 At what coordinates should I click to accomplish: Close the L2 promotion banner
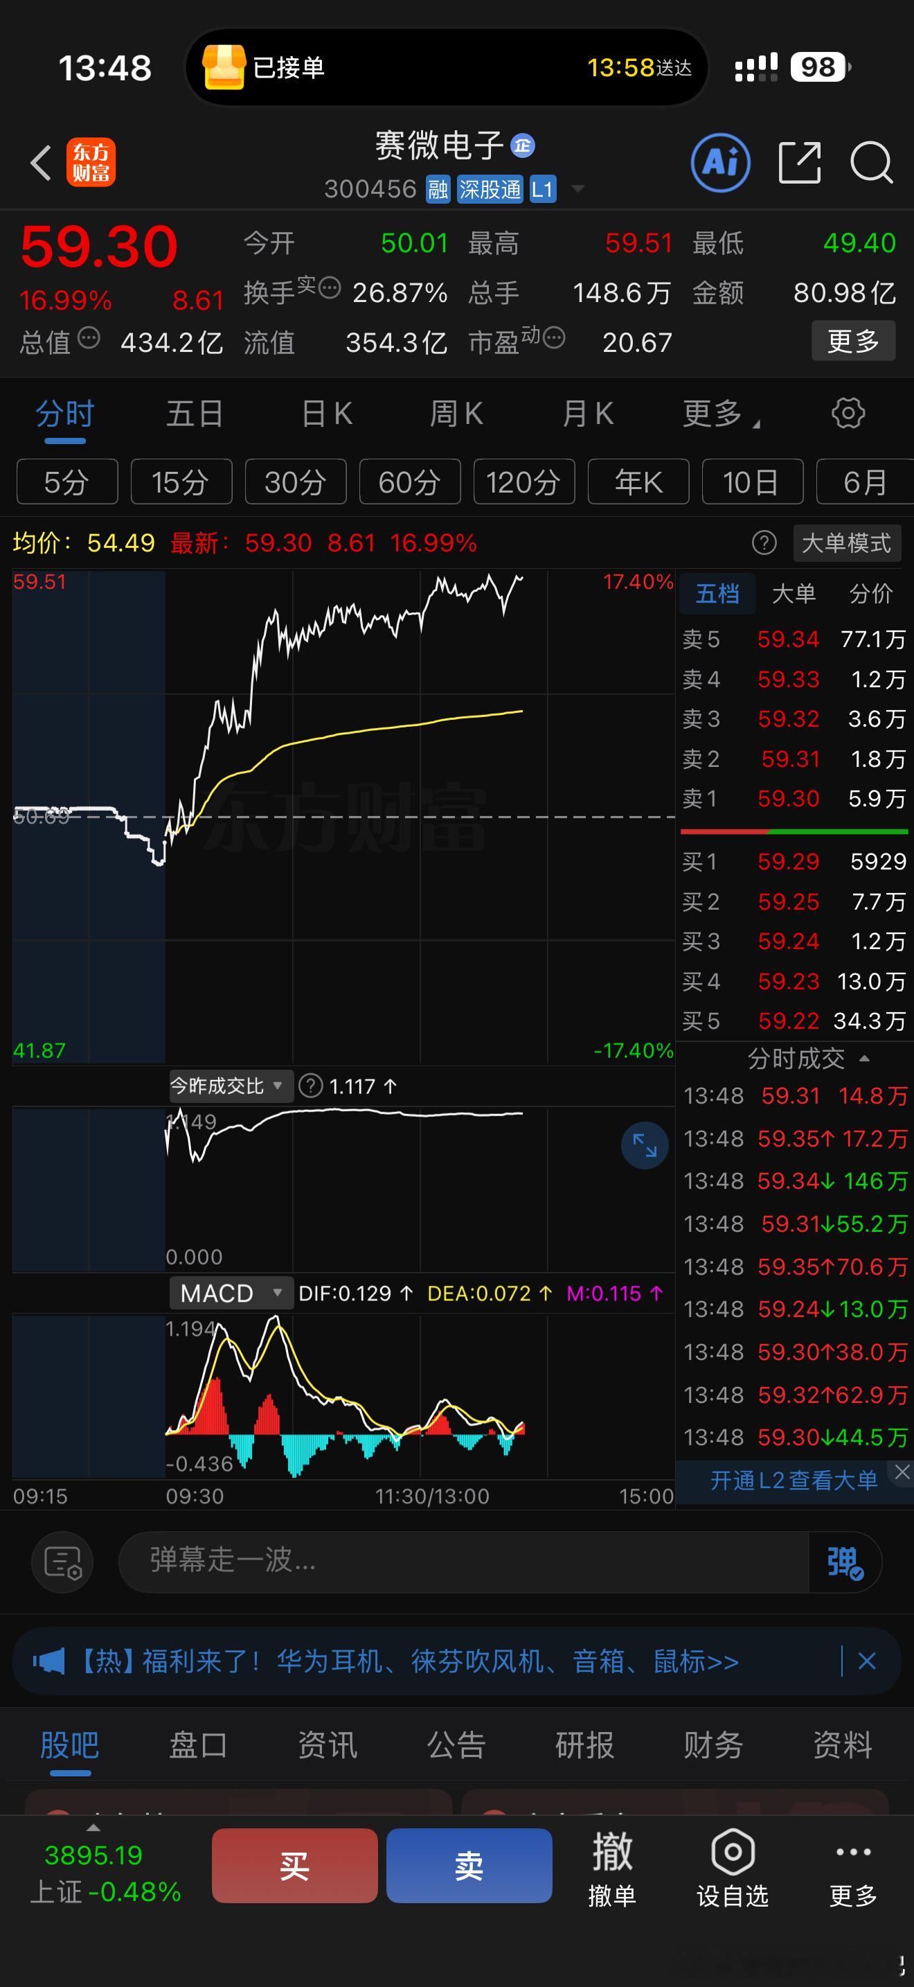click(x=902, y=1472)
